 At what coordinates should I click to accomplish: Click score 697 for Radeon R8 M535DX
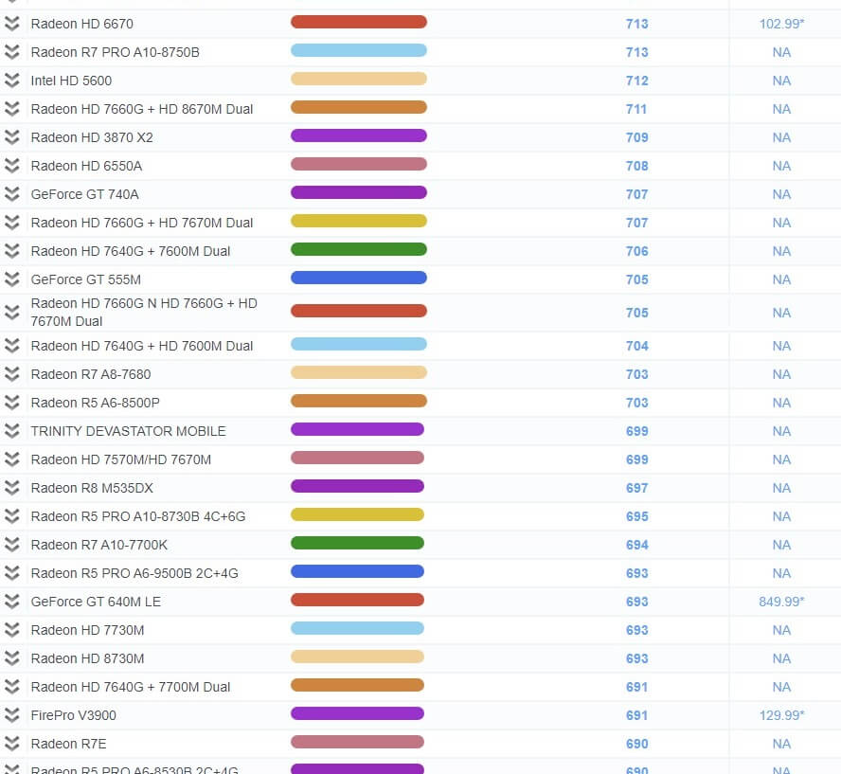point(636,488)
